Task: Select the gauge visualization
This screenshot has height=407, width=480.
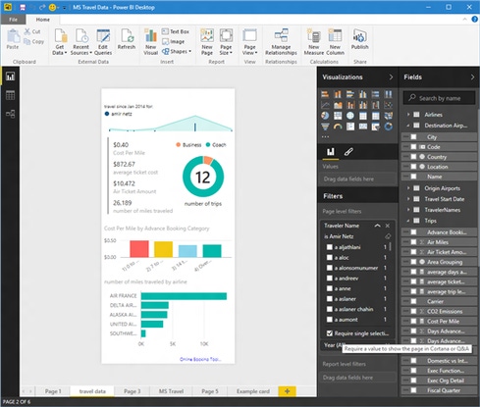Action: point(338,127)
